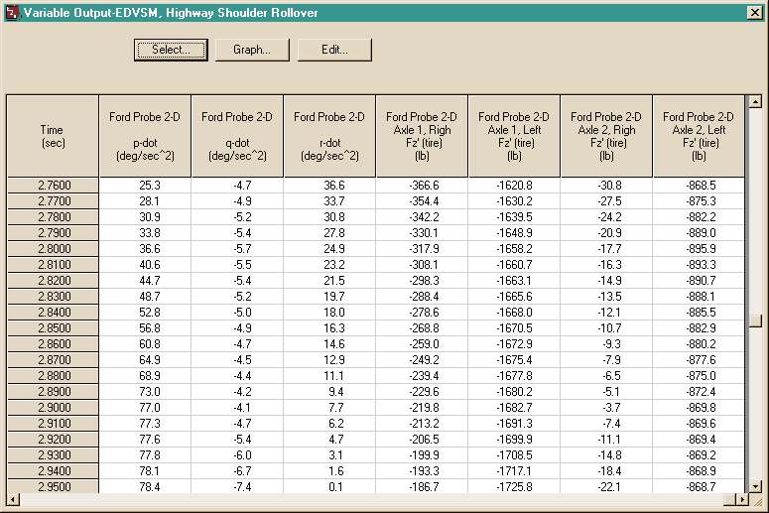
Task: Click the horizontal scrollbar left arrow
Action: pyautogui.click(x=13, y=500)
